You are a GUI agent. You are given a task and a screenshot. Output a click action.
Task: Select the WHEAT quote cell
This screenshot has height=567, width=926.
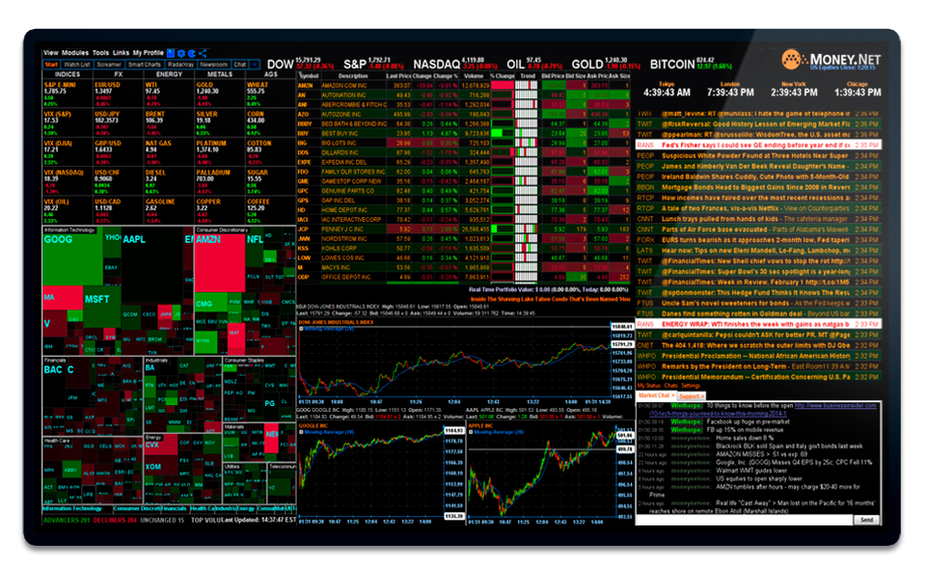coord(270,94)
